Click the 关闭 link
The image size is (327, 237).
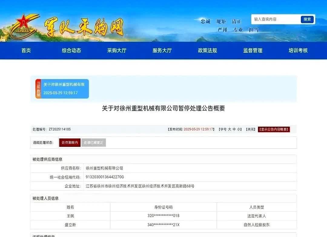[x=250, y=129]
